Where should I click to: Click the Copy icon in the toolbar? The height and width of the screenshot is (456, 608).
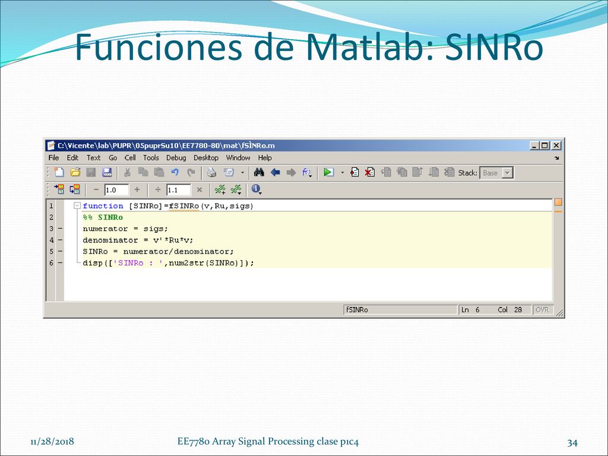tap(143, 172)
